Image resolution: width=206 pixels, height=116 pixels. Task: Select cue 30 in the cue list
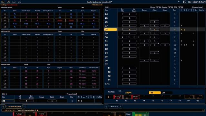tap(107, 37)
